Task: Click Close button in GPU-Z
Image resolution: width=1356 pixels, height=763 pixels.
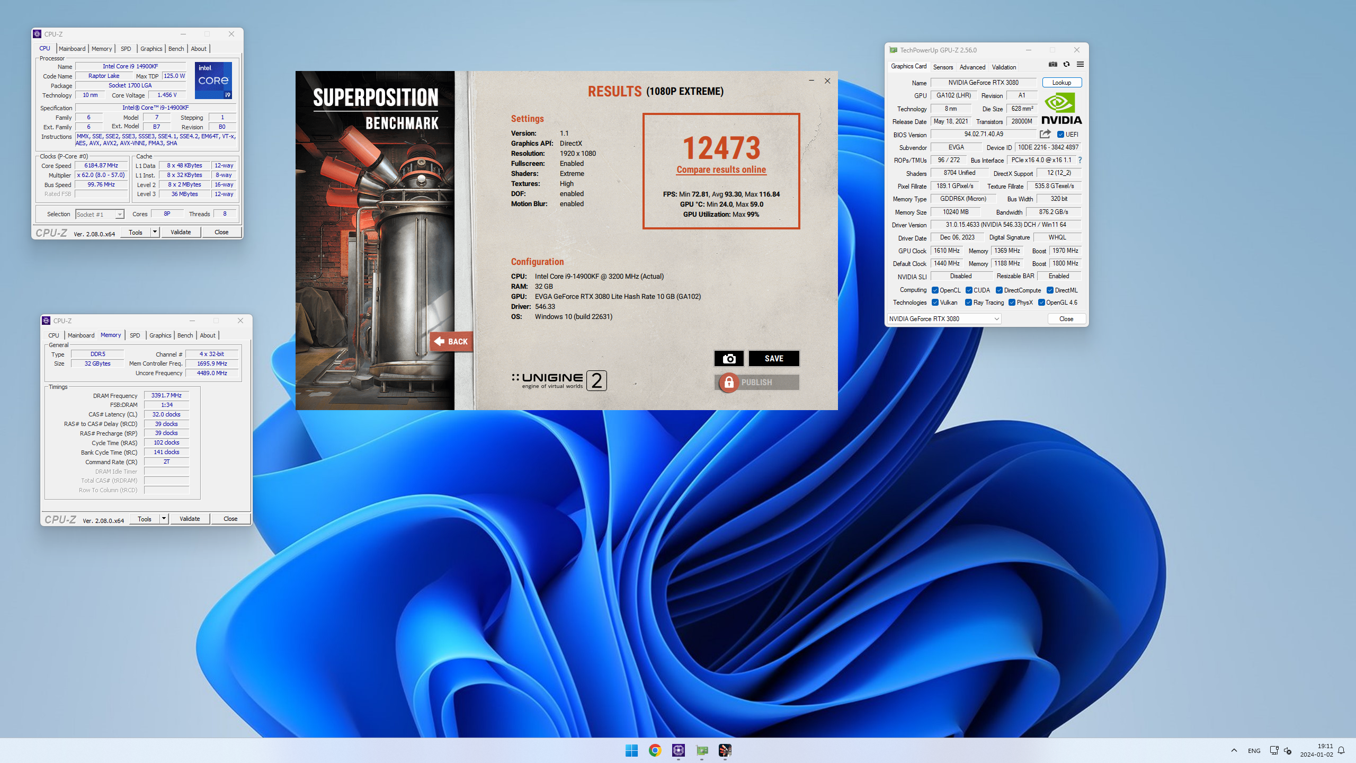Action: click(x=1066, y=319)
